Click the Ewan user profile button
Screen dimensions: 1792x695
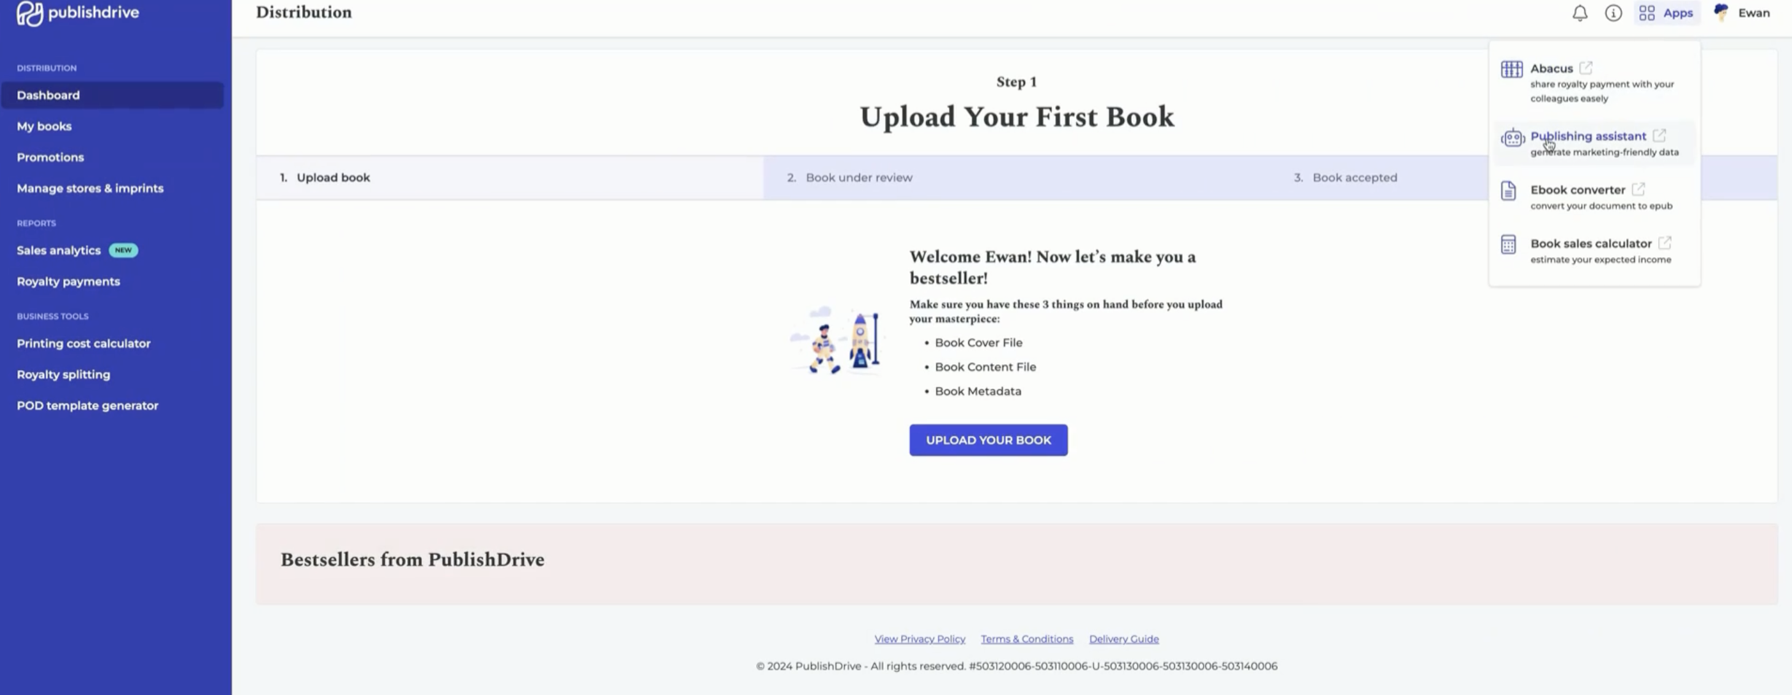tap(1742, 12)
